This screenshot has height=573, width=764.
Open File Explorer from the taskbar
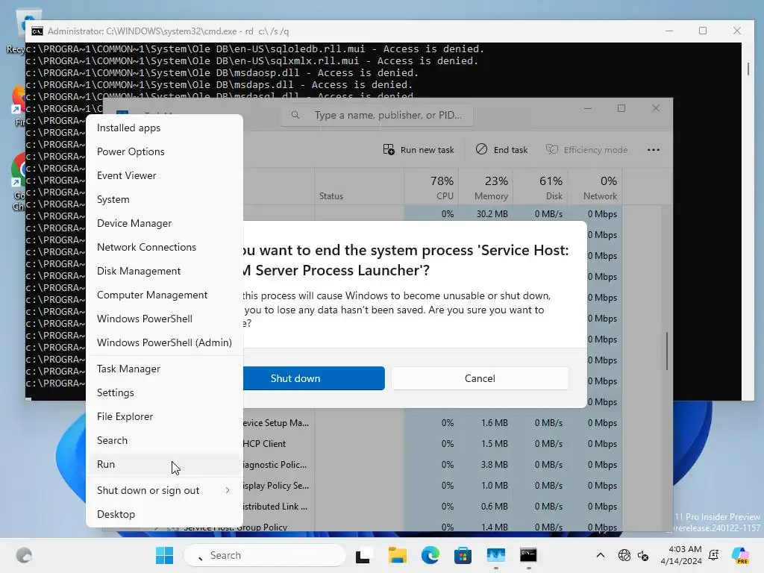[x=397, y=555]
